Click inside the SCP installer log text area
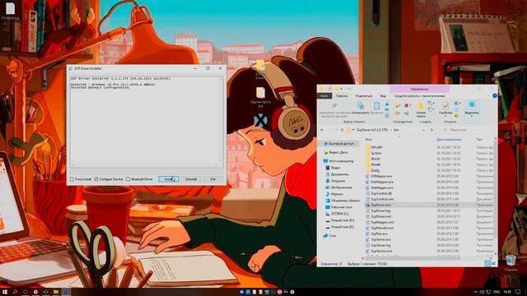The image size is (527, 296). point(147,122)
